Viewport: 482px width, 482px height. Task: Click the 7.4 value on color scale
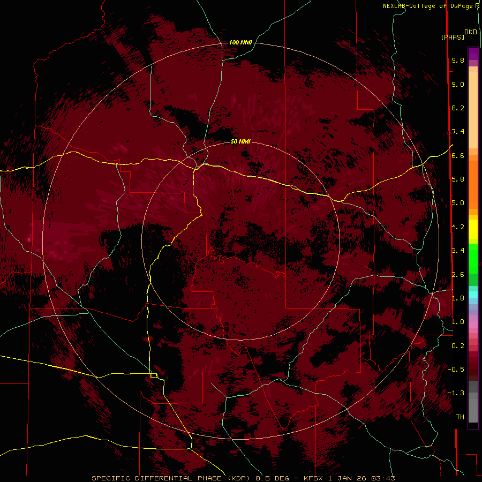click(458, 132)
